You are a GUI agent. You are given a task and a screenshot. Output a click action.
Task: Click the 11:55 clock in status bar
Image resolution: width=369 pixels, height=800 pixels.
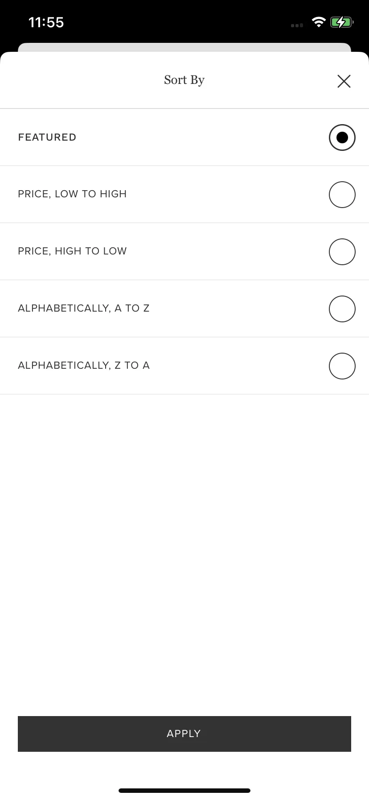pyautogui.click(x=46, y=22)
